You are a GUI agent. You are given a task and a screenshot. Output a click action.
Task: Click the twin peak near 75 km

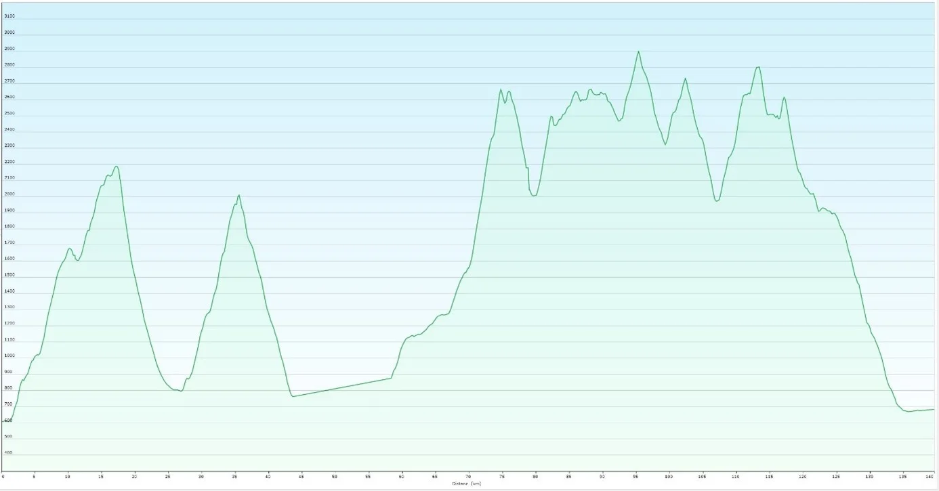click(x=501, y=90)
